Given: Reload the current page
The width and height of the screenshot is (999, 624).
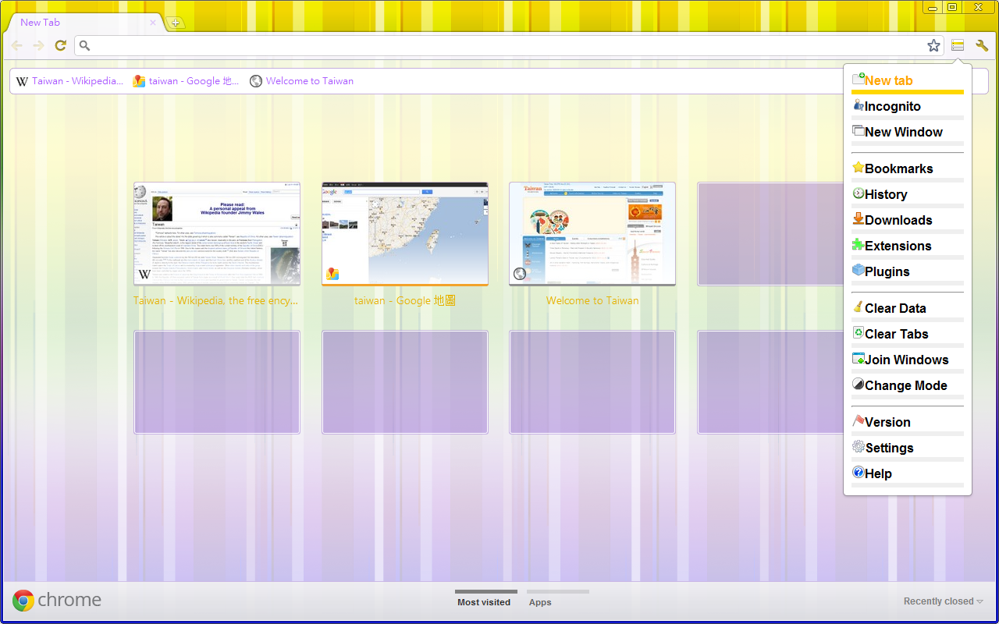Looking at the screenshot, I should coord(60,46).
